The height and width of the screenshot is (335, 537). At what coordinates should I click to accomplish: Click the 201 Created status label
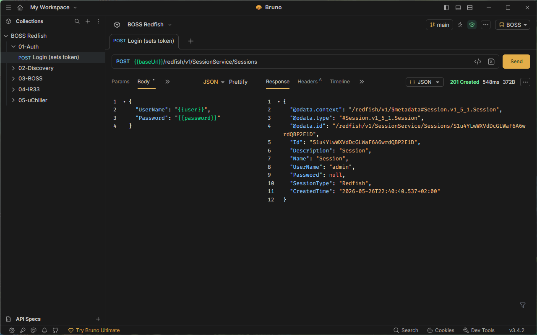464,82
